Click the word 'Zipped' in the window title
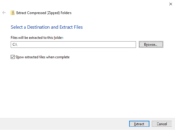 (53, 13)
